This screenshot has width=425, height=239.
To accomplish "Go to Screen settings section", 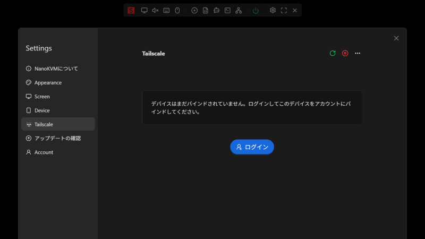I will (58, 97).
